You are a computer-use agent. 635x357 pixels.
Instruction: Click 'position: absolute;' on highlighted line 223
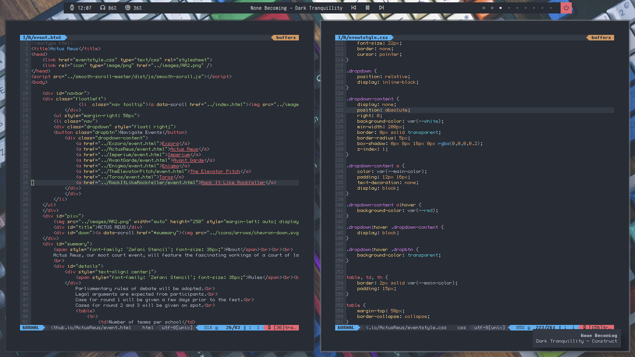coord(384,110)
